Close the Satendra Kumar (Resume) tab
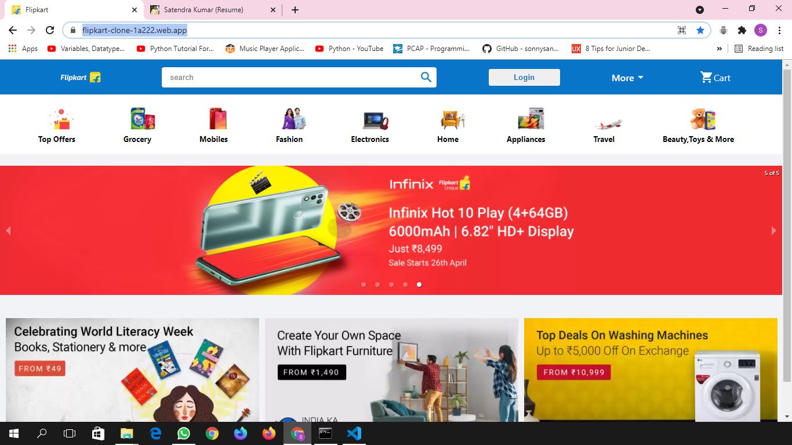The height and width of the screenshot is (445, 792). pos(273,10)
